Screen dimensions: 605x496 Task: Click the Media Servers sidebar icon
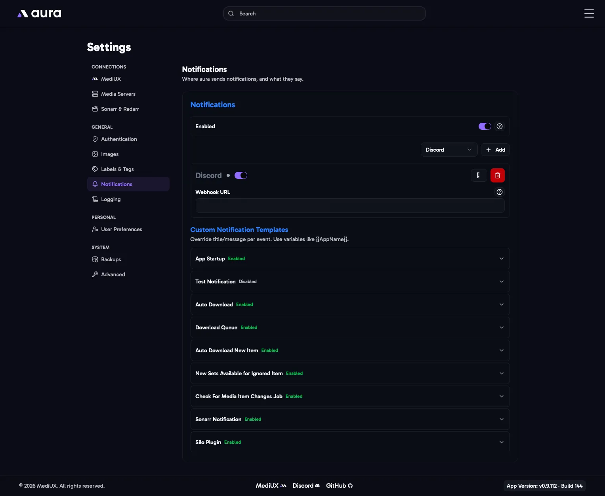(95, 94)
